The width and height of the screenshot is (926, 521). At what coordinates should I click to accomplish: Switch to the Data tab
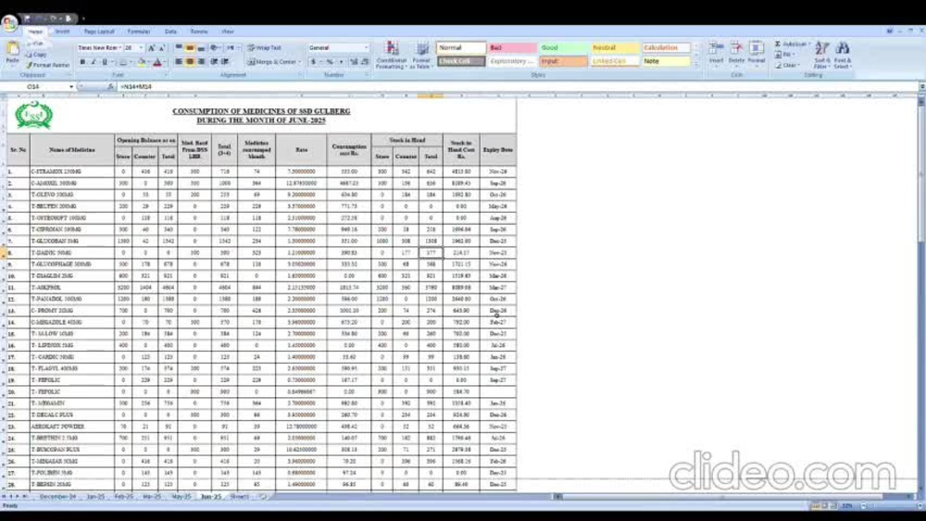pyautogui.click(x=170, y=31)
